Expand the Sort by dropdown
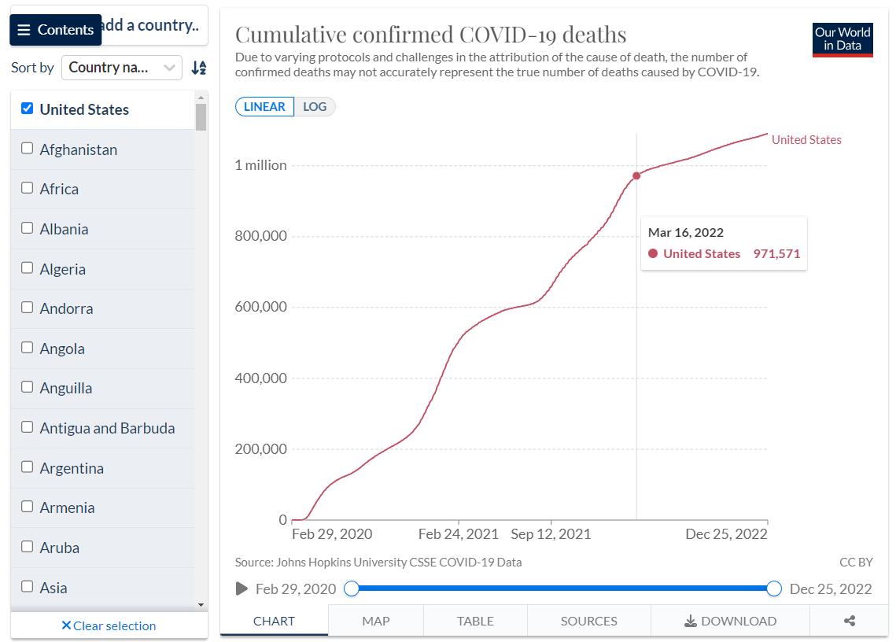 point(122,68)
